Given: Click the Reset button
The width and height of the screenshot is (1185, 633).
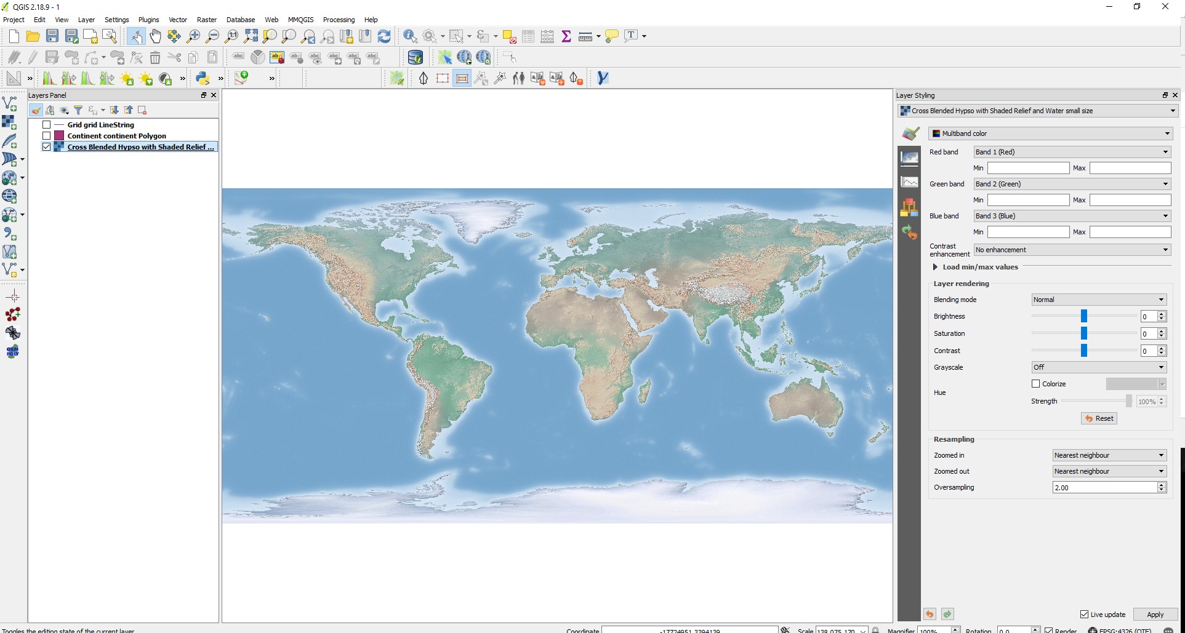Looking at the screenshot, I should (x=1099, y=418).
